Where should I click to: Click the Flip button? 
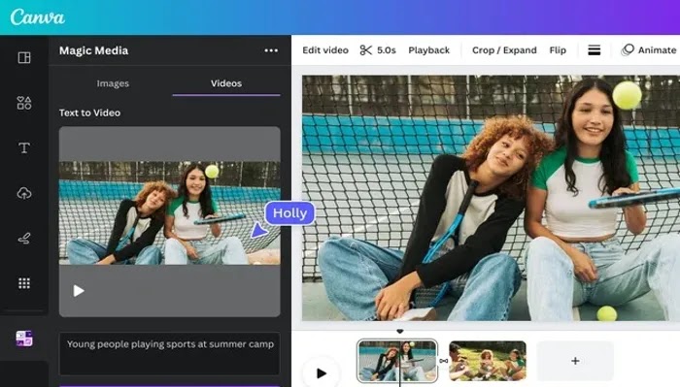[x=558, y=50]
